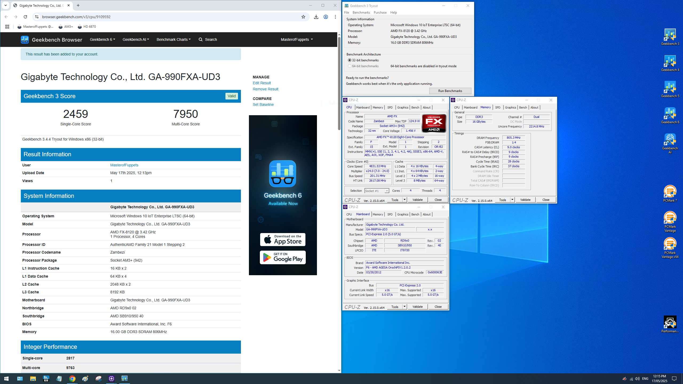The image size is (683, 384).
Task: Open Socket #1 selection combo box
Action: (x=377, y=191)
